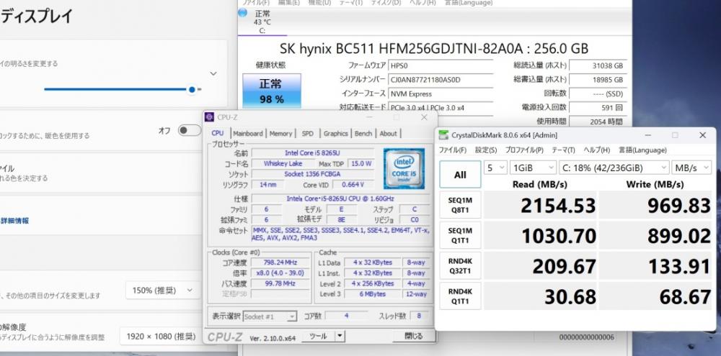This screenshot has height=356, width=721.
Task: Click the total host reads value 31038 GB
Action: (597, 65)
